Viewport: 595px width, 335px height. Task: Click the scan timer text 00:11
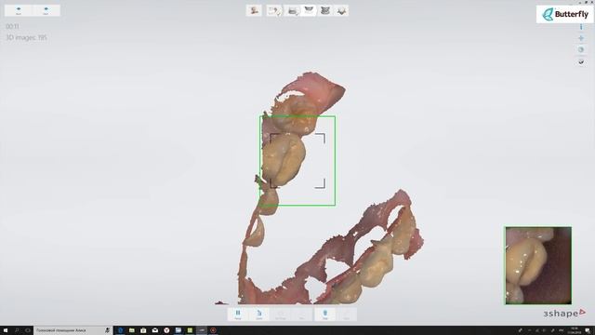click(12, 26)
